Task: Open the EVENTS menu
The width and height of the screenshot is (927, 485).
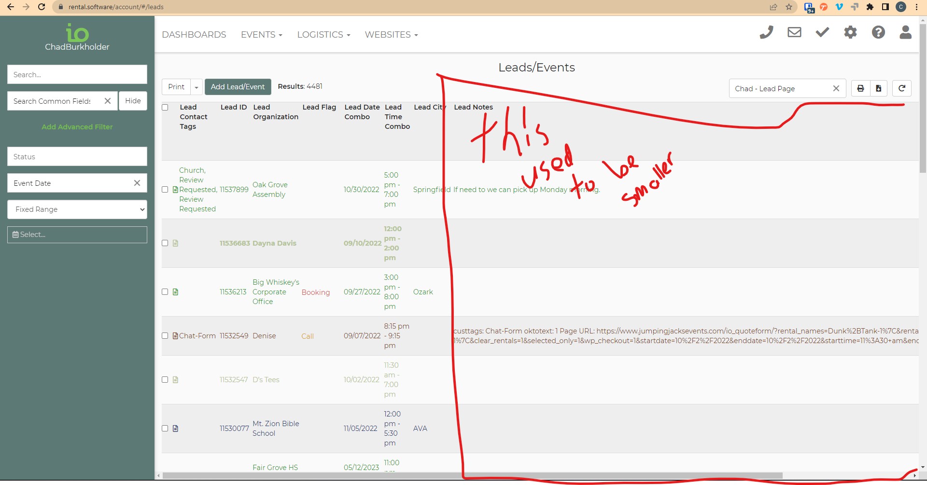Action: click(x=261, y=35)
